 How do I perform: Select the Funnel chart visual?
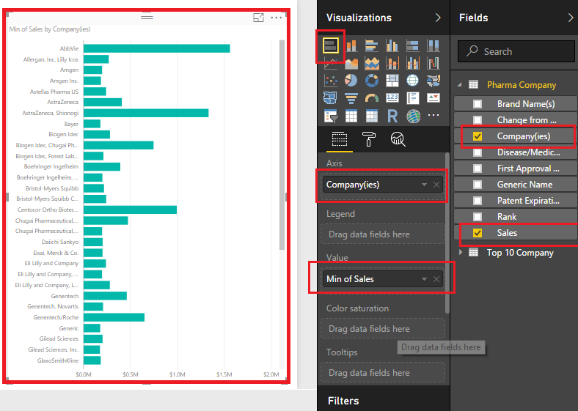point(351,98)
